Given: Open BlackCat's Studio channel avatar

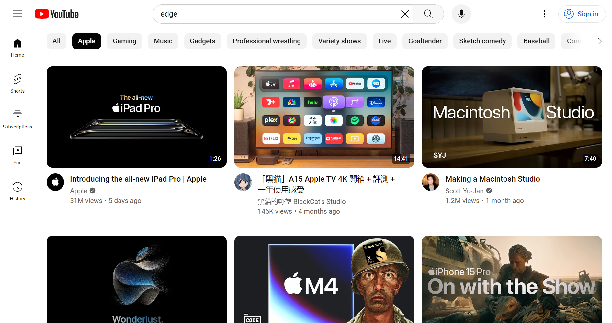Looking at the screenshot, I should coord(243,182).
